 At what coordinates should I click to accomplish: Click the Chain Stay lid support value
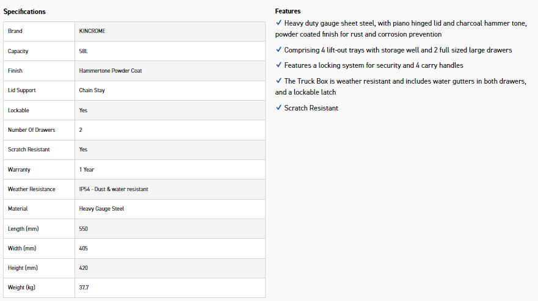[92, 90]
